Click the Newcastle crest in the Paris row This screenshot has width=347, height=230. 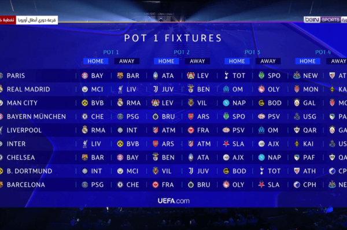297,76
